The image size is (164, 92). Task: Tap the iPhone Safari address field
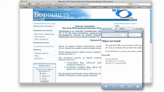click(x=115, y=35)
